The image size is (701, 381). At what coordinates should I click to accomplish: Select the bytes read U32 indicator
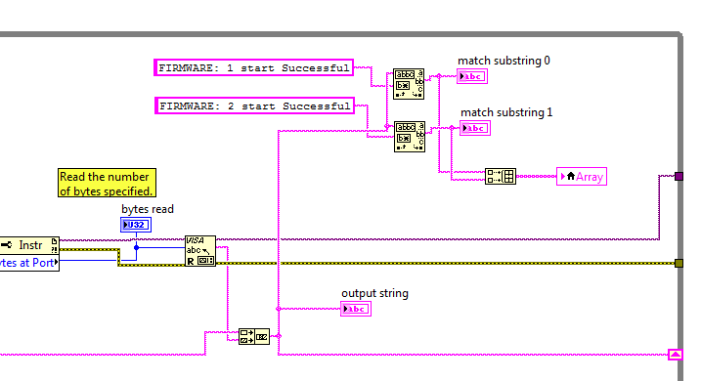[x=136, y=225]
